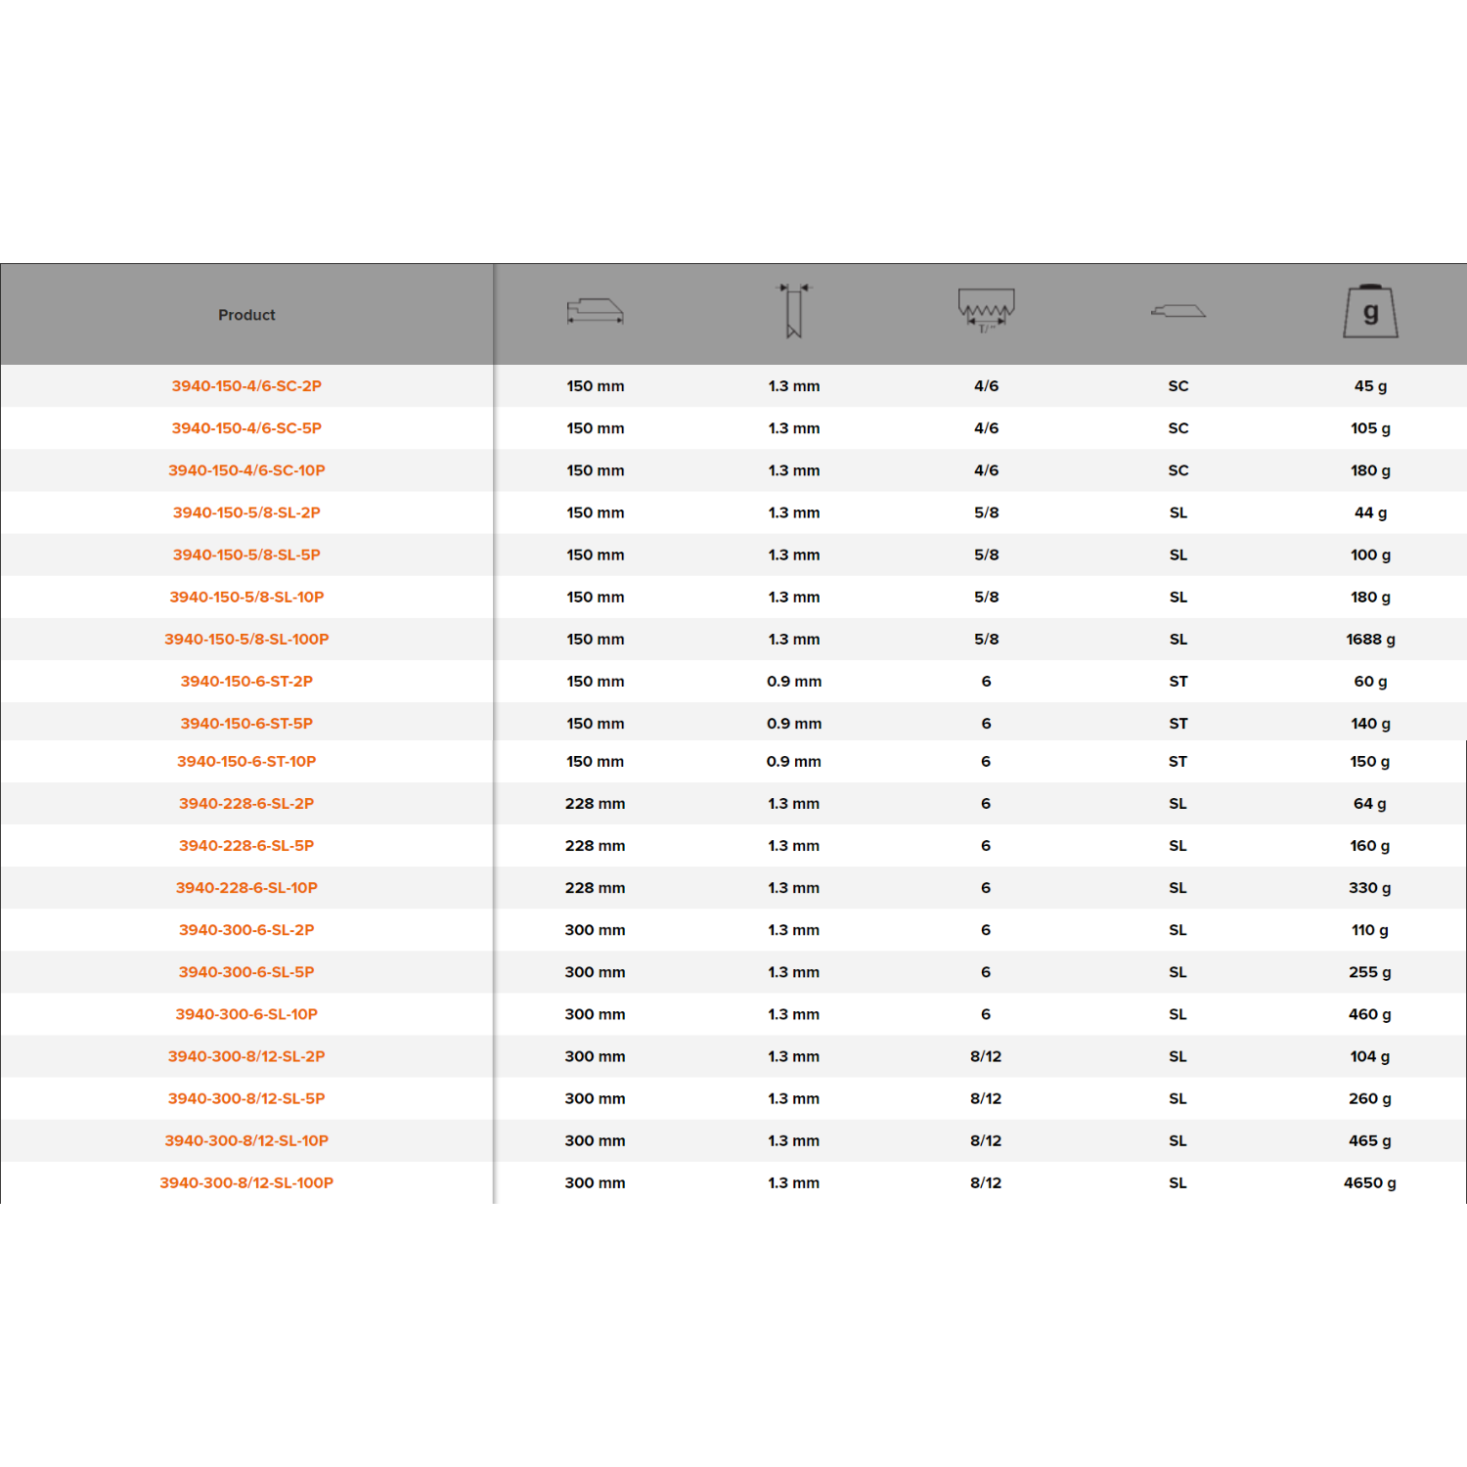The image size is (1467, 1467).
Task: Click the blade length header icon
Action: (x=595, y=312)
